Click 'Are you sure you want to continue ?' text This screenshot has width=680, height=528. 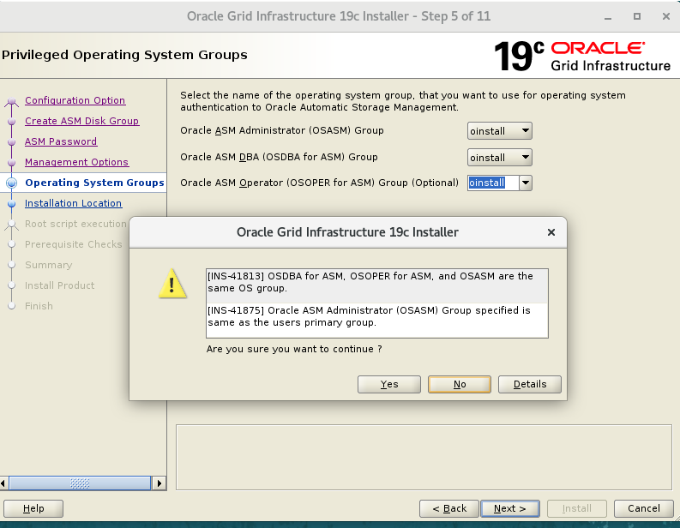click(294, 349)
